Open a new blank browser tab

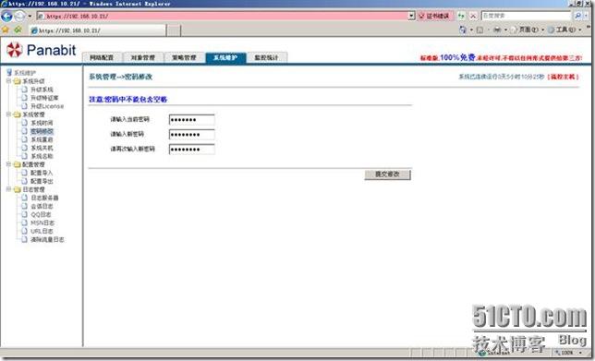click(174, 30)
